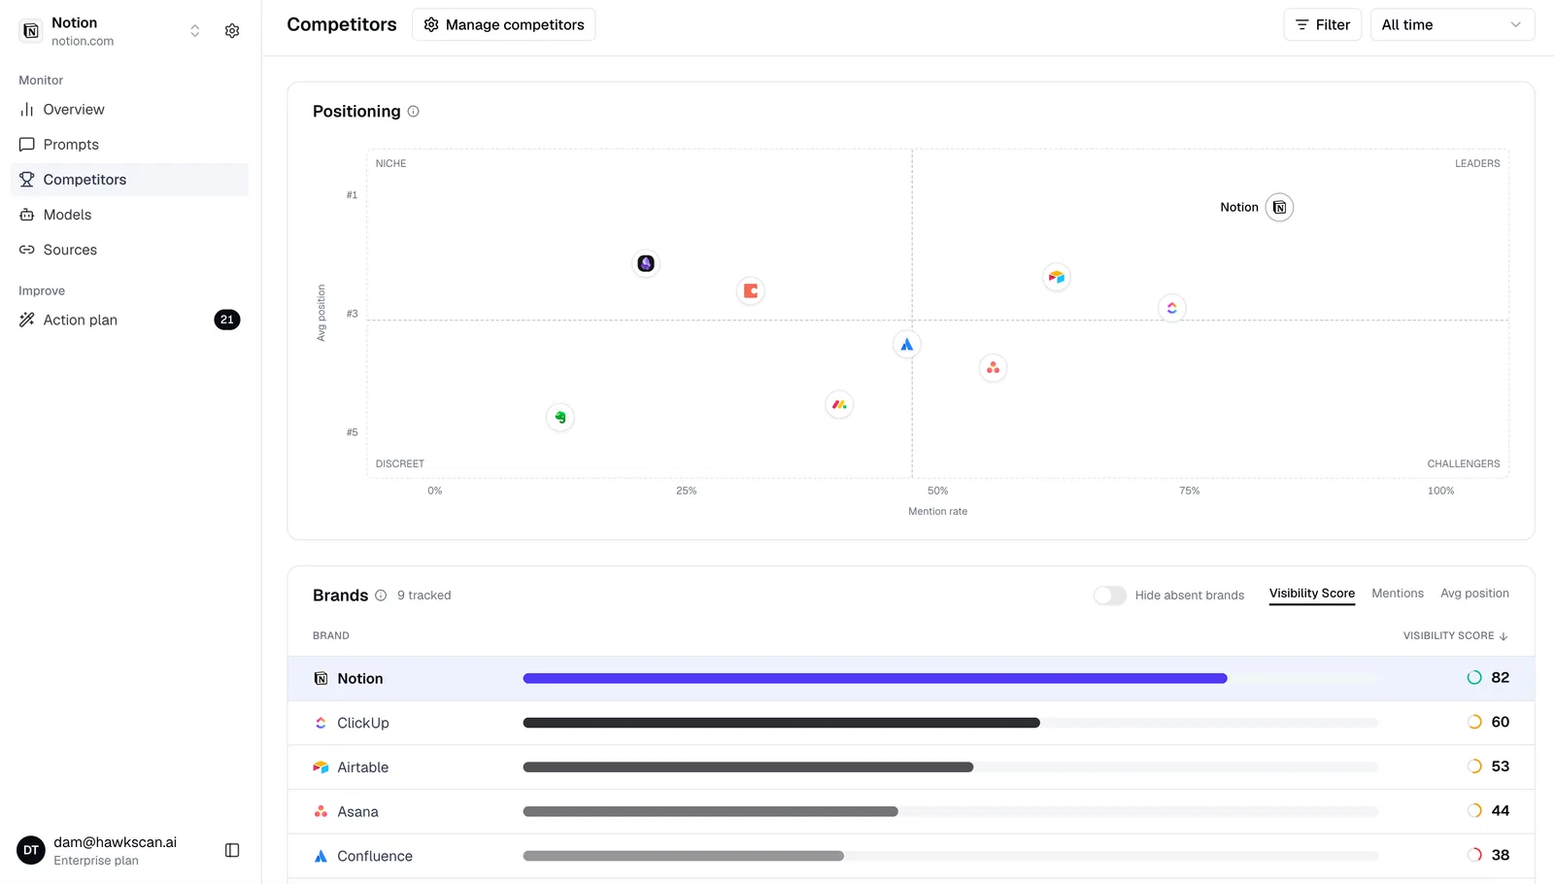
Task: Show Positioning info tooltip icon
Action: pyautogui.click(x=413, y=112)
